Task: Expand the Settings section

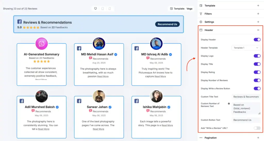Action: pyautogui.click(x=258, y=22)
